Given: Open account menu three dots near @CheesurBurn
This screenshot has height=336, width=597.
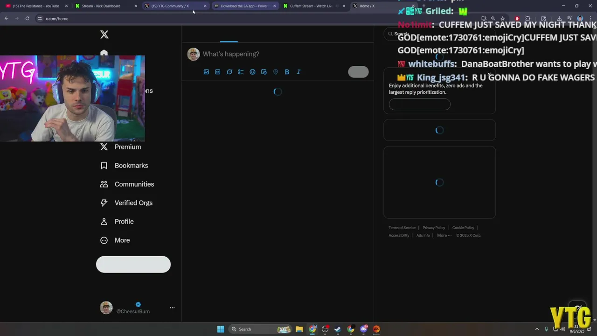Looking at the screenshot, I should (172, 308).
